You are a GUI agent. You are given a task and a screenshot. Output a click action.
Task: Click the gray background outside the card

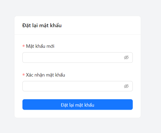[x=150, y=66]
